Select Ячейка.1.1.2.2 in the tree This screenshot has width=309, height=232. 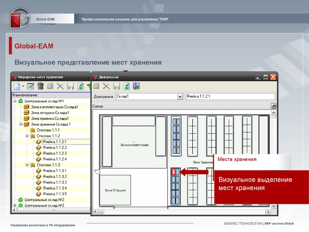coord(55,147)
